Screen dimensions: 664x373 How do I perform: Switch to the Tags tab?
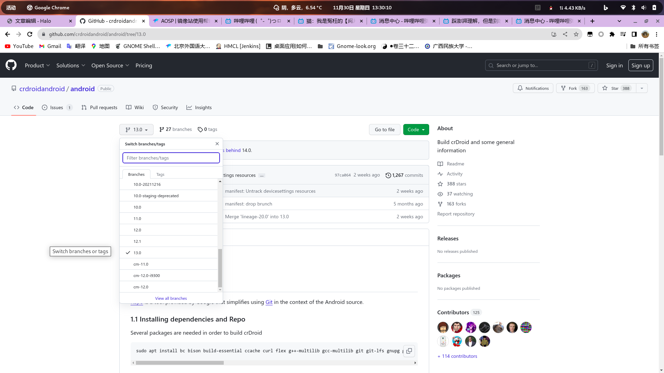pyautogui.click(x=160, y=174)
